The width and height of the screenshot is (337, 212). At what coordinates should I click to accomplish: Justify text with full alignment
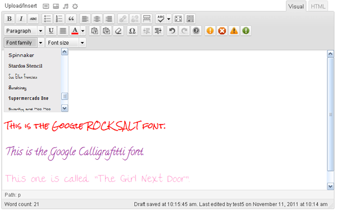point(63,31)
